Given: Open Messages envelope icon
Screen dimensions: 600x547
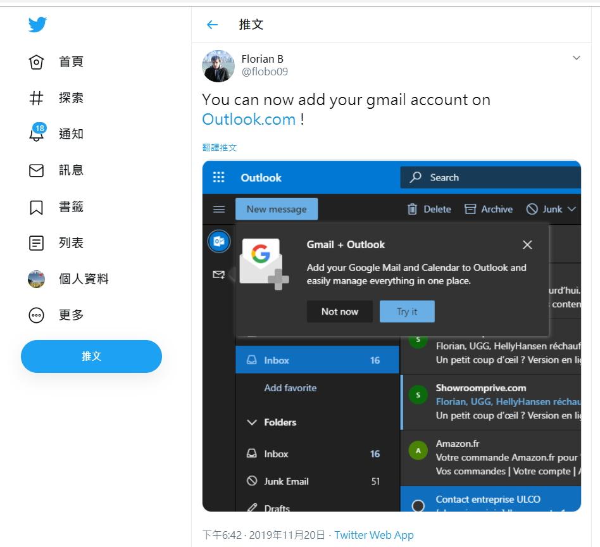Looking at the screenshot, I should pyautogui.click(x=37, y=170).
